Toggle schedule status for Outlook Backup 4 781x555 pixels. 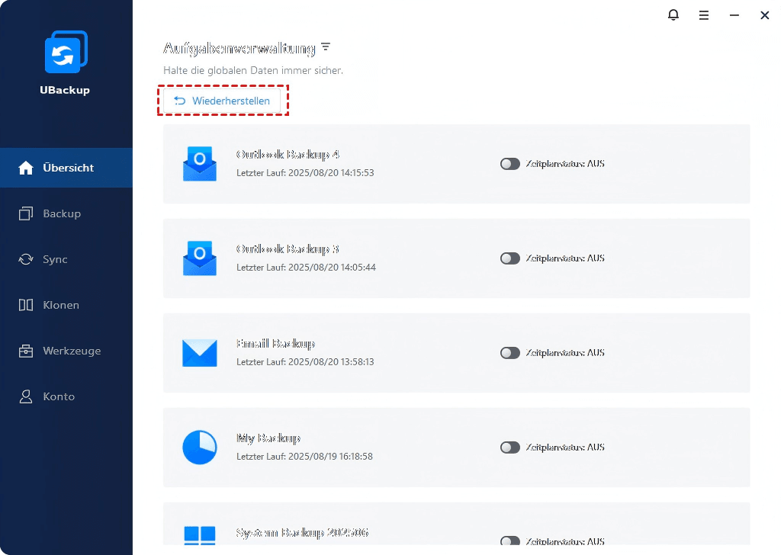pos(509,164)
